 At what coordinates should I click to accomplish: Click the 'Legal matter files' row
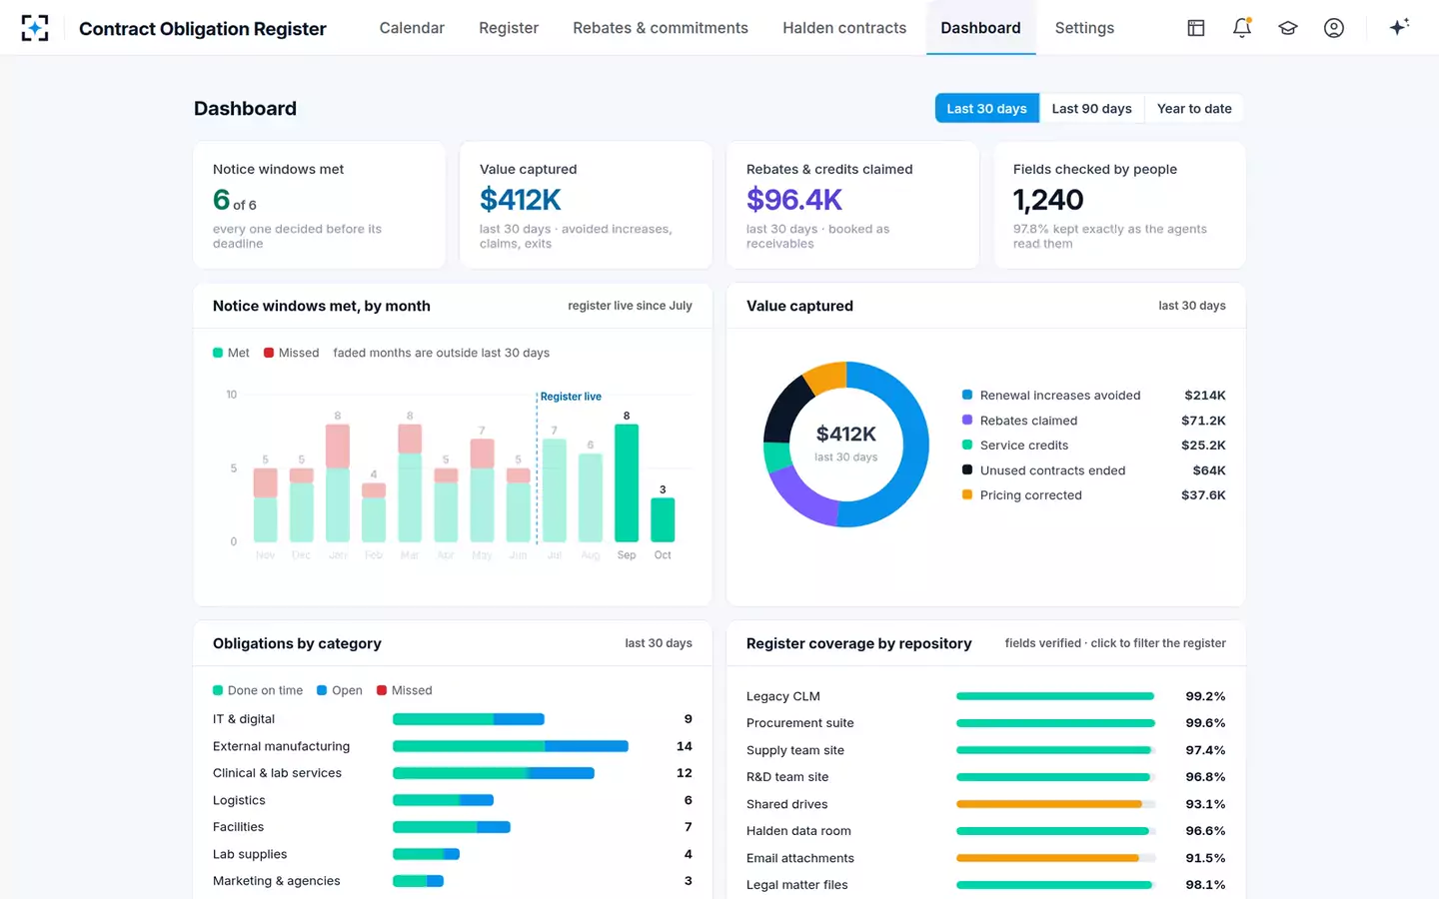click(985, 885)
